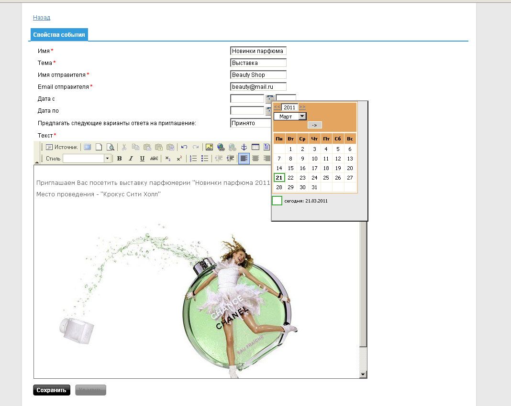This screenshot has width=511, height=406.
Task: Open the calendar icon for Дата с
Action: click(x=269, y=98)
